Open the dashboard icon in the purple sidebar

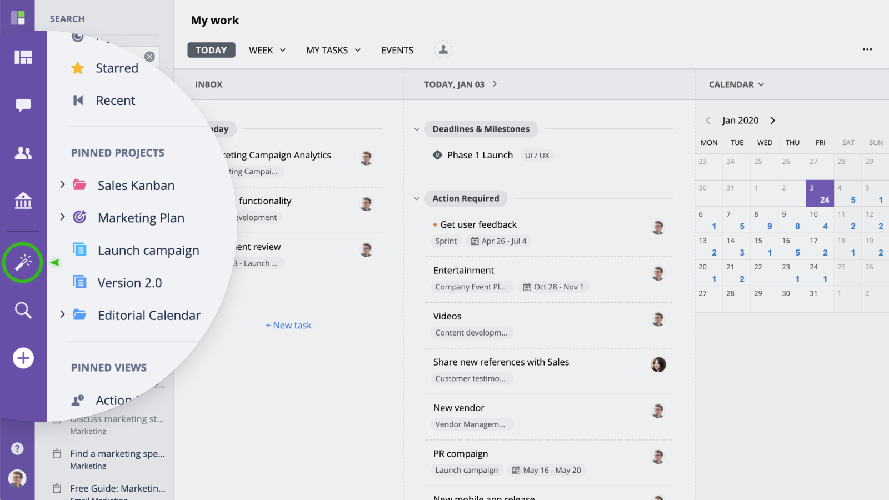click(23, 57)
